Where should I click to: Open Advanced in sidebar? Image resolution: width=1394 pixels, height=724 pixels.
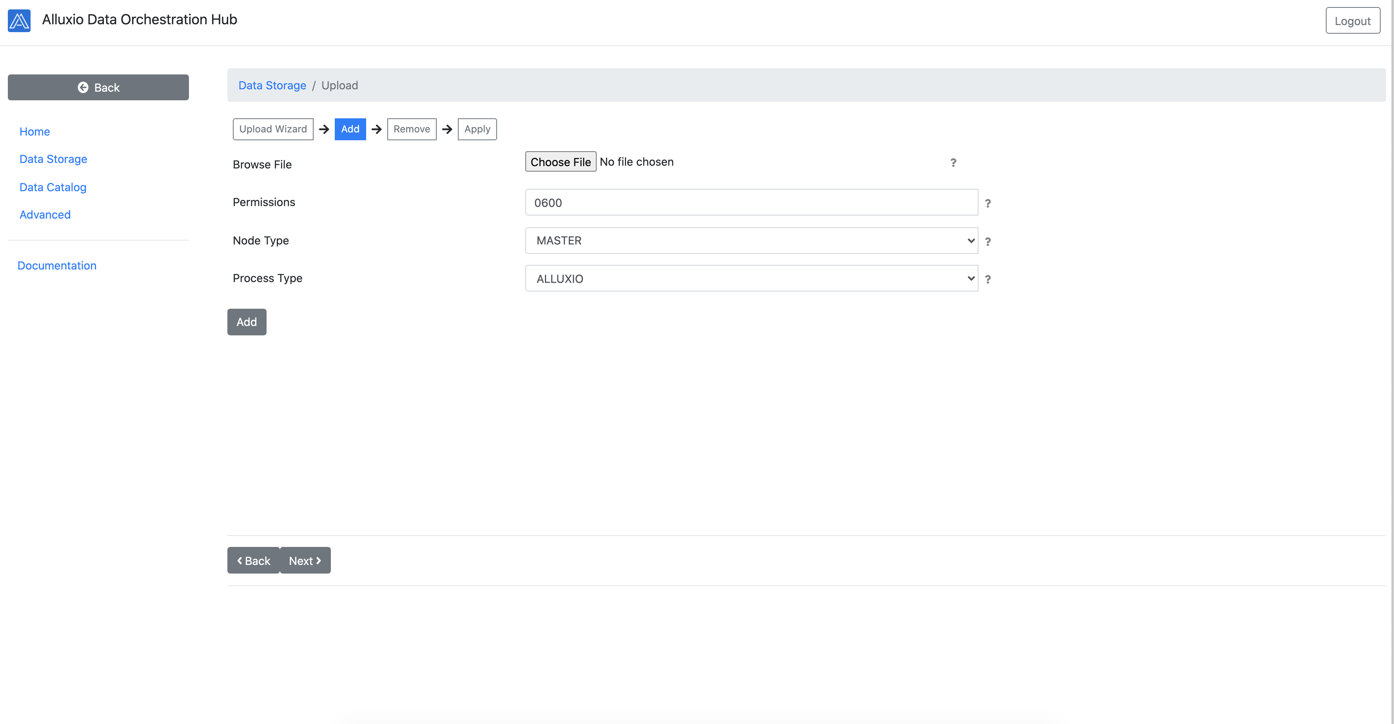tap(45, 215)
